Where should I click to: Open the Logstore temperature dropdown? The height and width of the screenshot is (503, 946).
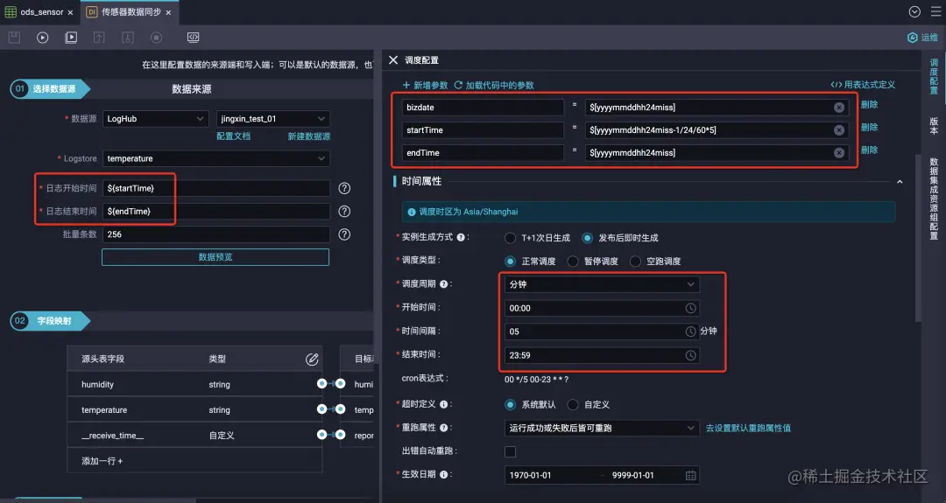click(x=216, y=158)
